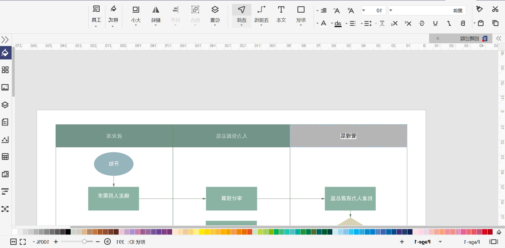The image size is (505, 248).
Task: Click the fit-to-page width icon in status bar
Action: coord(13,242)
